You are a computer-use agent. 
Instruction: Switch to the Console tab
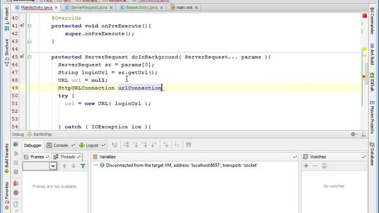(60, 146)
